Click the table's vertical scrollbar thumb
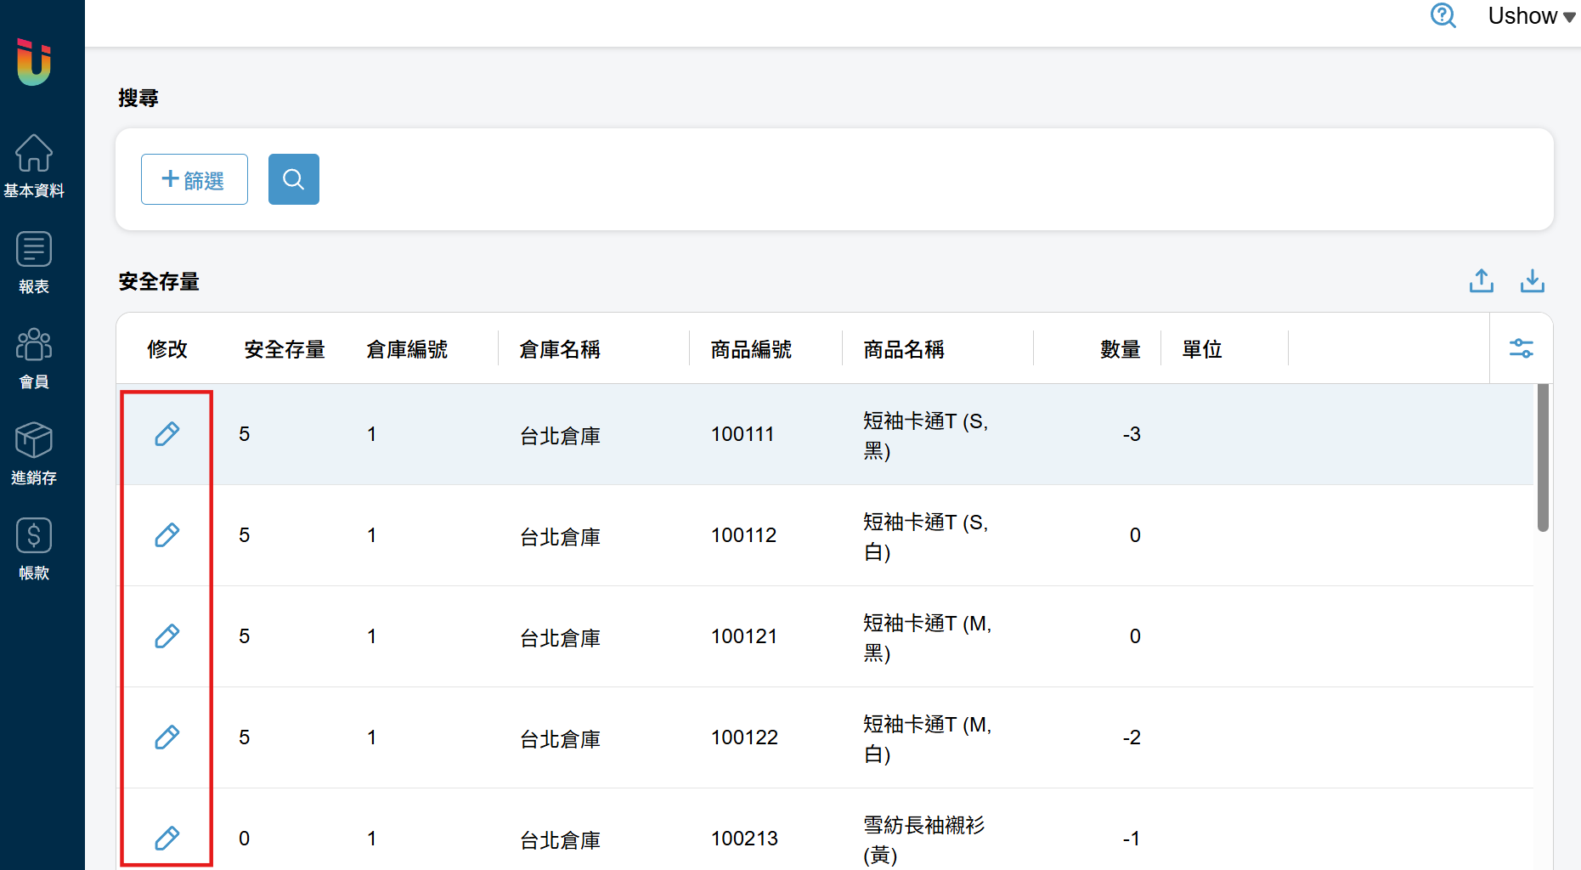The height and width of the screenshot is (870, 1581). [x=1543, y=458]
